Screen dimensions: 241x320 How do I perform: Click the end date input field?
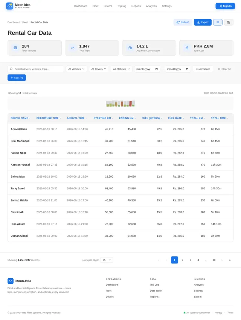tap(178, 69)
